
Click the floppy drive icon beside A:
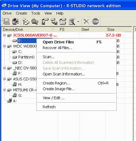click(10, 101)
